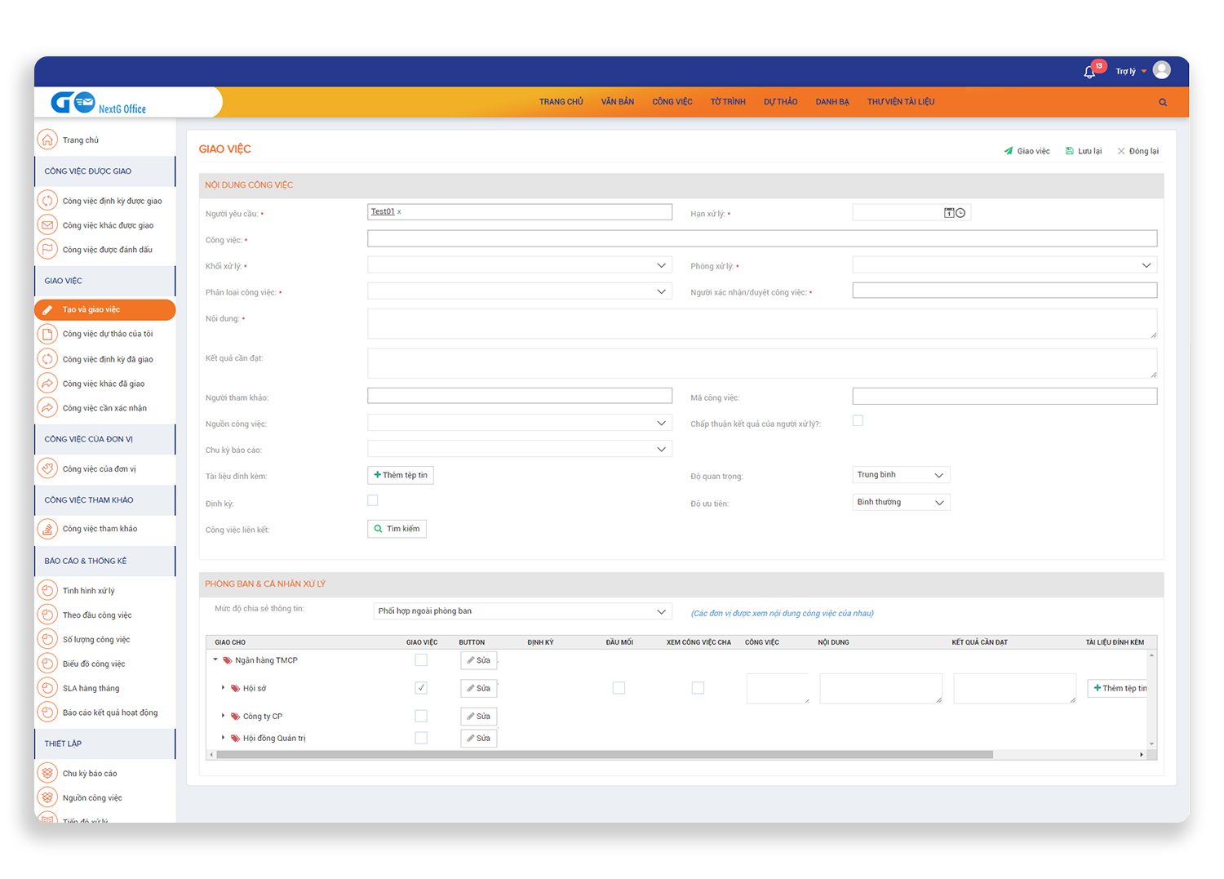The width and height of the screenshot is (1224, 879).
Task: Click Số lượng công việc icon
Action: point(47,639)
